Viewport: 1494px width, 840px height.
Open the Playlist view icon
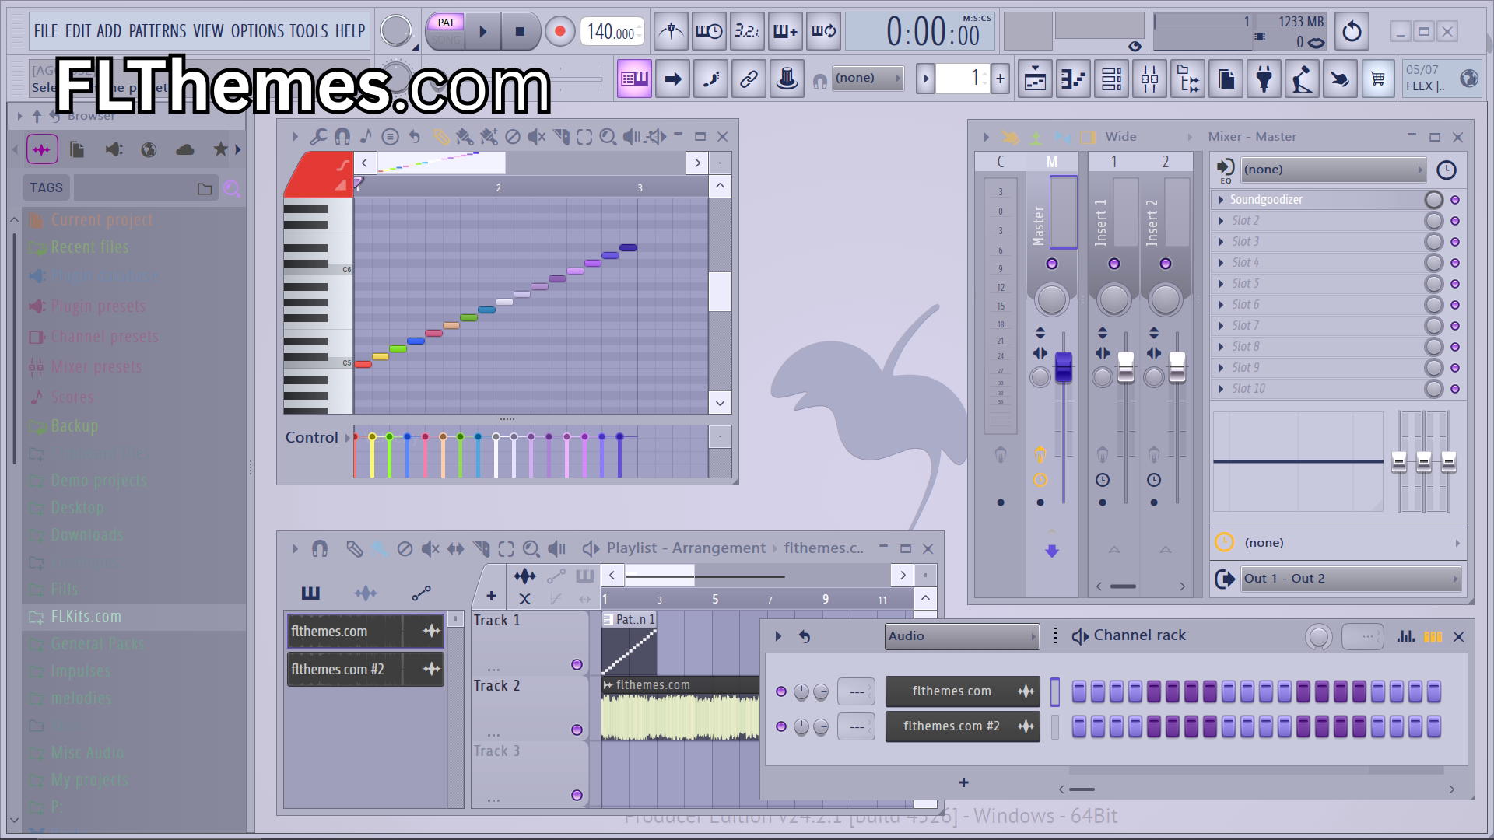[x=1035, y=79]
